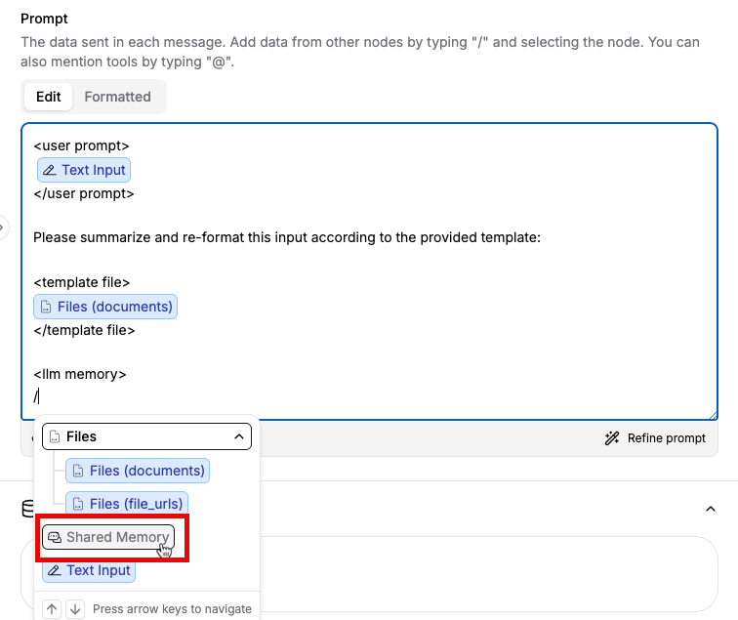Collapse the section below using right-side chevron
The height and width of the screenshot is (620, 738).
tap(711, 509)
